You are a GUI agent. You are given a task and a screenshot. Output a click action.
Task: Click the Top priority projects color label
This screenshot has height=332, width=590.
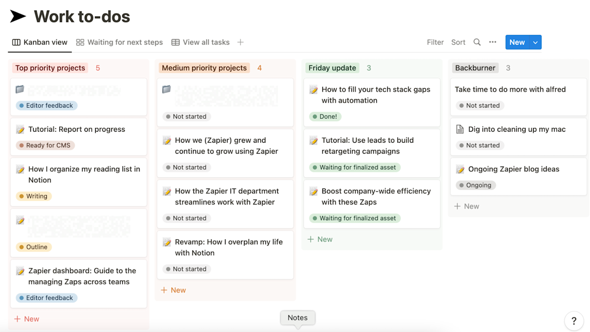(x=50, y=68)
